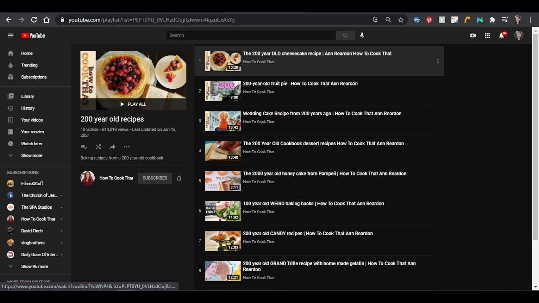The image size is (539, 303).
Task: Open Chrome's three-dot menu
Action: click(531, 20)
